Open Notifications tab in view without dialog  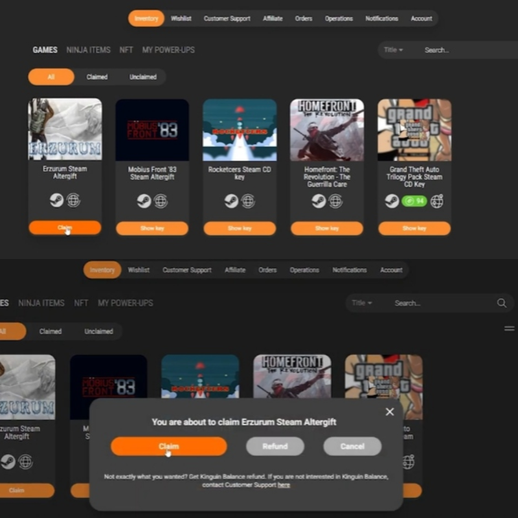point(381,19)
